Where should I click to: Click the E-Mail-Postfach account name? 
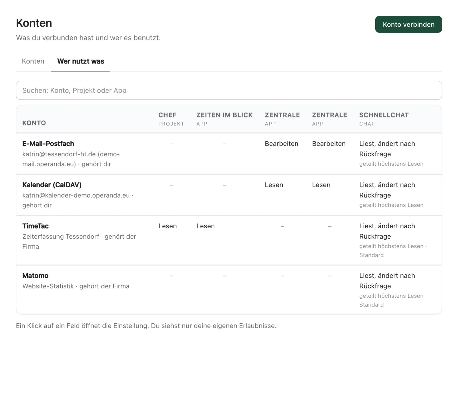pyautogui.click(x=48, y=144)
